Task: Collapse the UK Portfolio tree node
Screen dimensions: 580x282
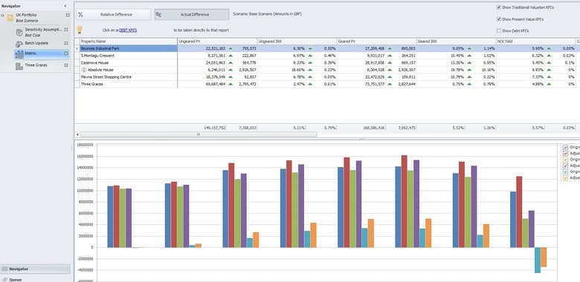Action: (3, 16)
